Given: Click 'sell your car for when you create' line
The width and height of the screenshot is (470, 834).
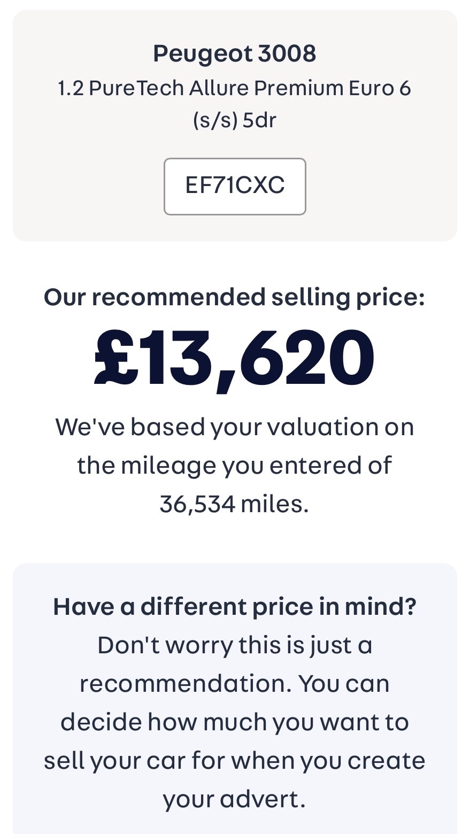Looking at the screenshot, I should pyautogui.click(x=235, y=760).
